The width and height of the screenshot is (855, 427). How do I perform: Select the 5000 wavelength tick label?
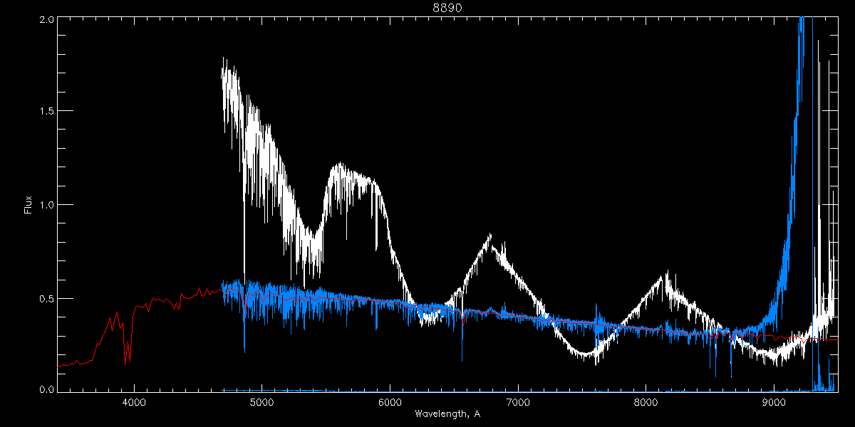click(x=262, y=402)
